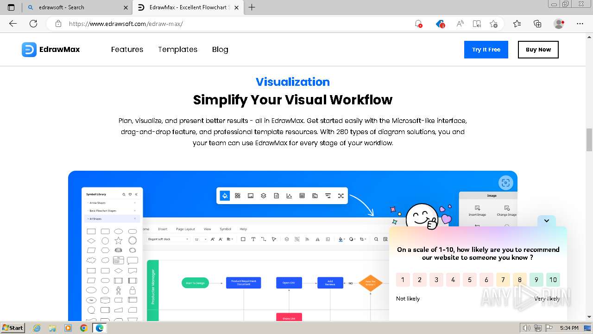Rate 10 on the recommendation survey
This screenshot has height=334, width=593.
[553, 280]
